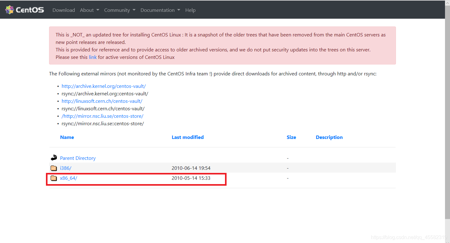
Task: Expand the Community dropdown menu
Action: tap(120, 10)
